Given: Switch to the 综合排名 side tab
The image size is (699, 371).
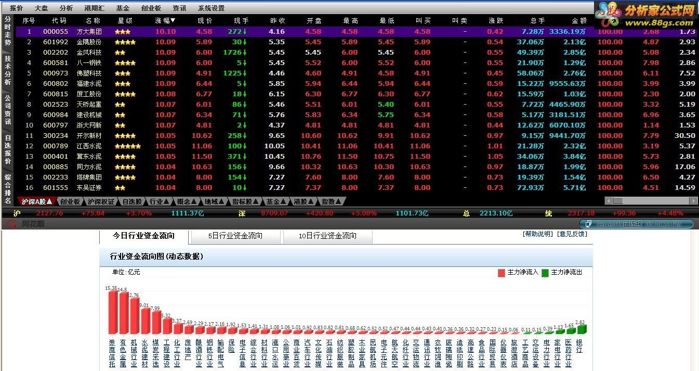Looking at the screenshot, I should coord(7,189).
